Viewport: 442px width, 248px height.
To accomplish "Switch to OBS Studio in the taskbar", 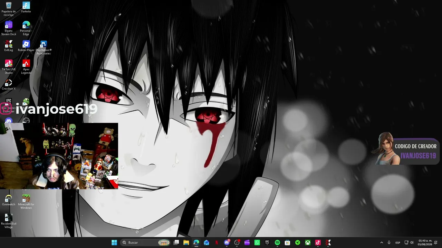I will (237, 242).
